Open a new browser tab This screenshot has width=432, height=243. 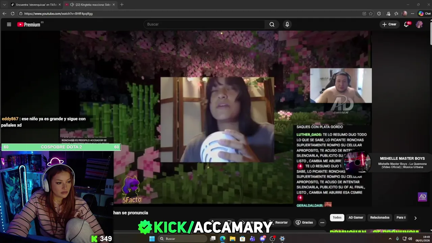pyautogui.click(x=122, y=4)
